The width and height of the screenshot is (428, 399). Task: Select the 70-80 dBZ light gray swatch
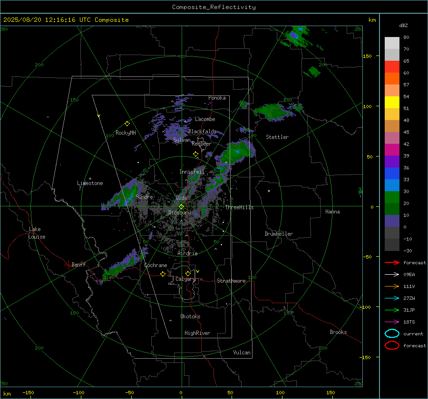tap(392, 43)
